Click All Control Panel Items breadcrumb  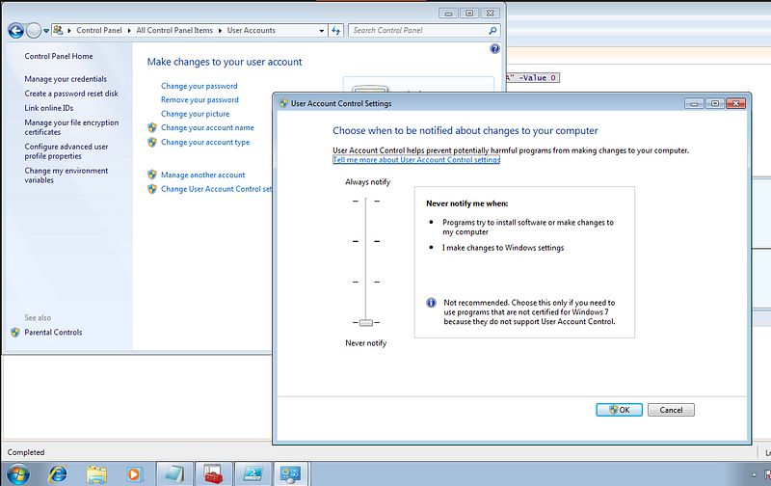tap(174, 30)
